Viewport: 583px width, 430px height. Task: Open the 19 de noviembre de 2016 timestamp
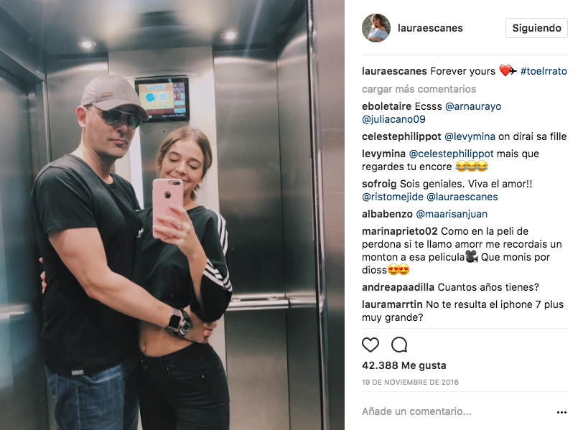click(410, 382)
